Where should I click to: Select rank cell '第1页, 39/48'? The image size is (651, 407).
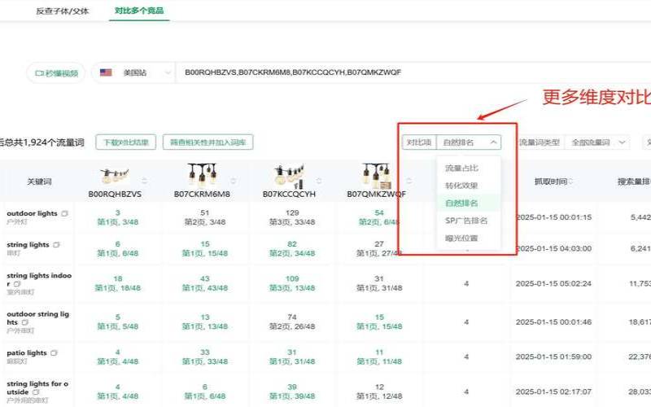pyautogui.click(x=292, y=396)
